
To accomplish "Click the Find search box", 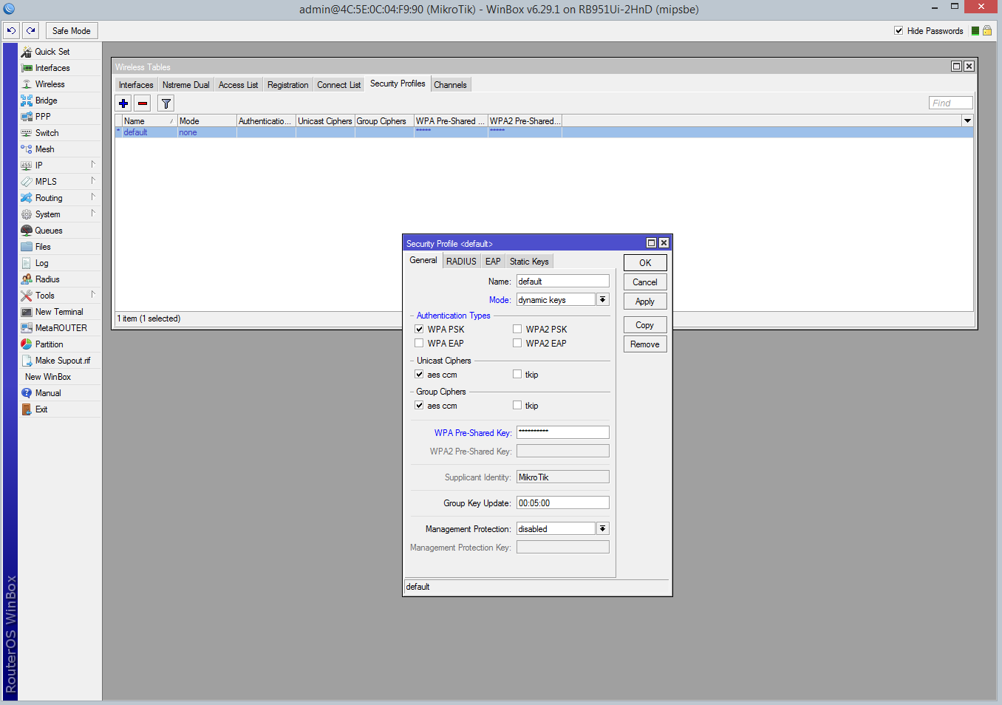I will pyautogui.click(x=951, y=103).
